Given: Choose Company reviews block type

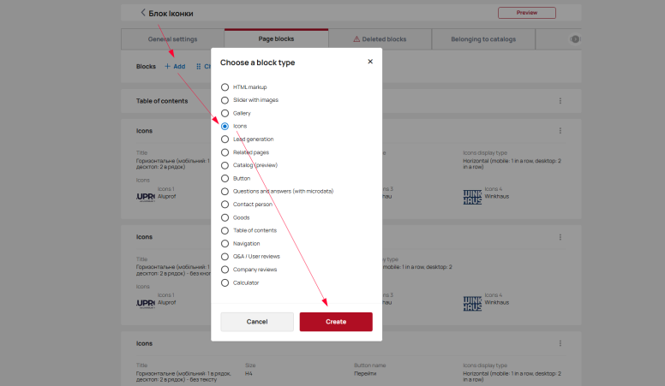Looking at the screenshot, I should (225, 270).
